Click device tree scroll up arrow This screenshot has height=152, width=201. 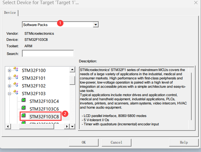click(x=72, y=70)
